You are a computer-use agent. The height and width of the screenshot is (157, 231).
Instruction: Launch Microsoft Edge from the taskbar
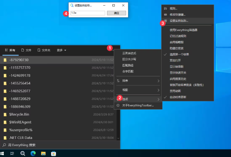(x=33, y=154)
